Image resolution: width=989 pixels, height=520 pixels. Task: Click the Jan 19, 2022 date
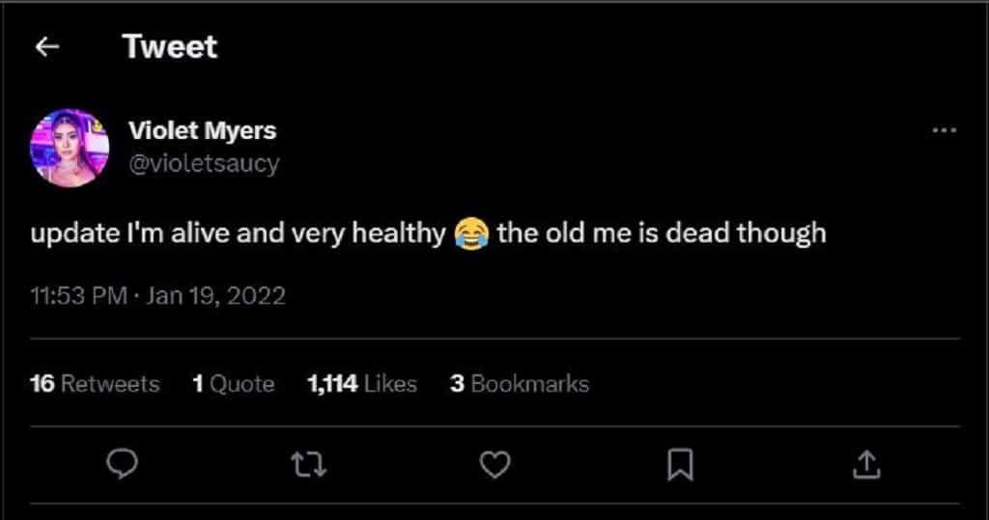pos(214,295)
